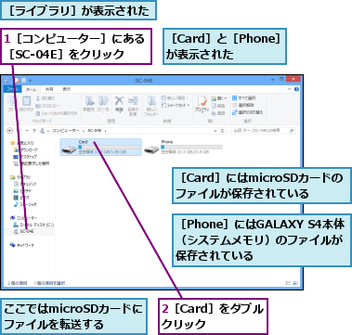Select ライブラリ in the navigation pane

pyautogui.click(x=20, y=177)
